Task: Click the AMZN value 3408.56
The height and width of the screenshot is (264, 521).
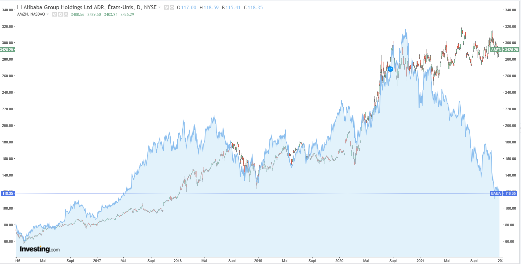Action: tap(78, 15)
